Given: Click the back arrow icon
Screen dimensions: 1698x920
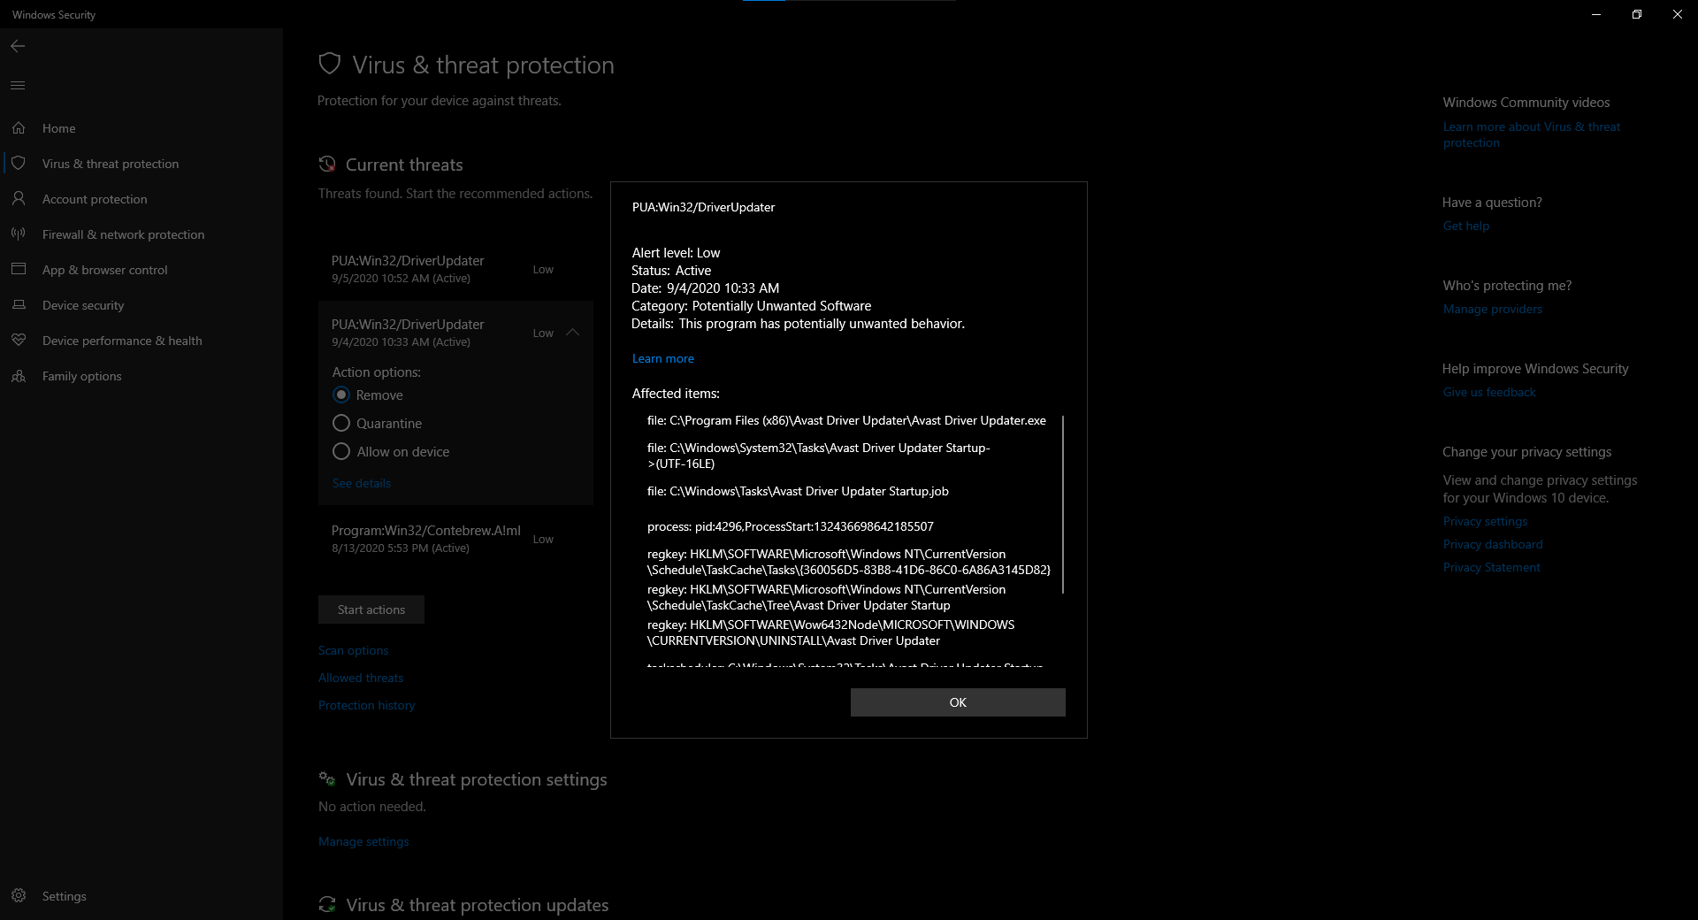Looking at the screenshot, I should (x=18, y=46).
